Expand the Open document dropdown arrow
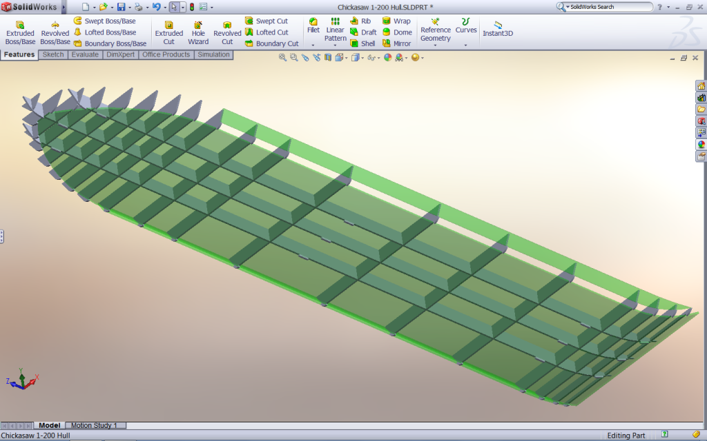This screenshot has width=707, height=441. click(x=111, y=7)
